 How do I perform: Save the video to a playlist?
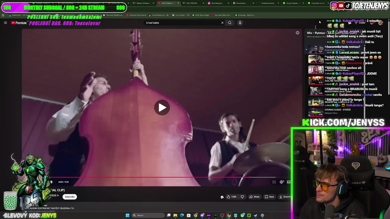click(x=269, y=197)
